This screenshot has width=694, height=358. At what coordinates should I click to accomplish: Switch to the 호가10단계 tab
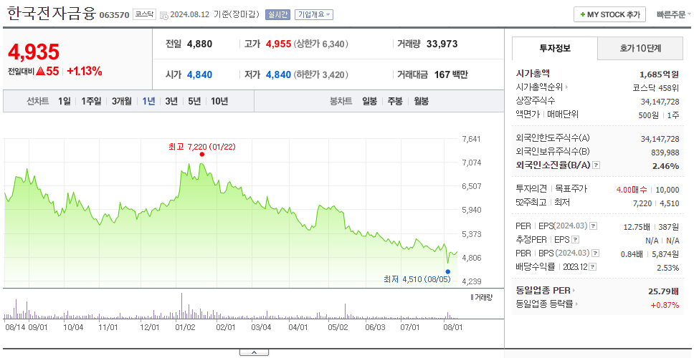coord(640,48)
